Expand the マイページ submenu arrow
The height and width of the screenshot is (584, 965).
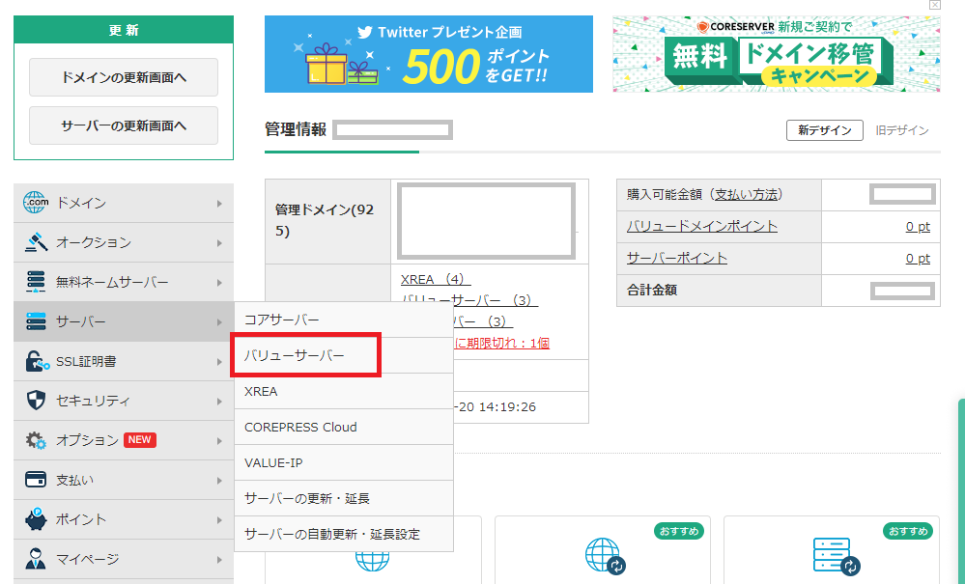point(219,560)
